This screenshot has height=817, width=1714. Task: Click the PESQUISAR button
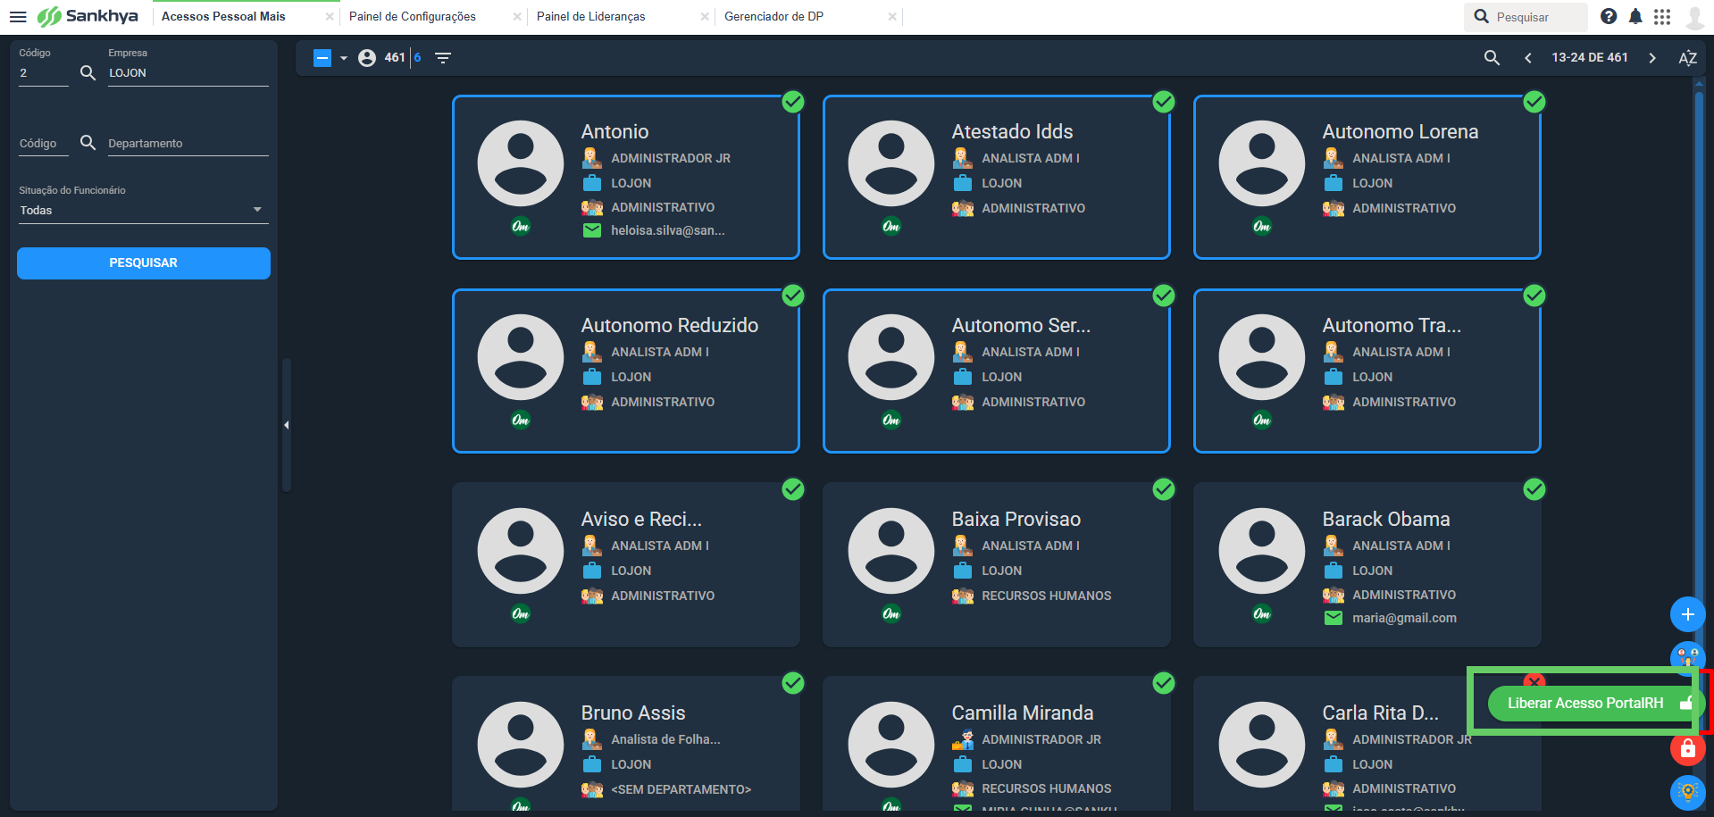tap(144, 263)
